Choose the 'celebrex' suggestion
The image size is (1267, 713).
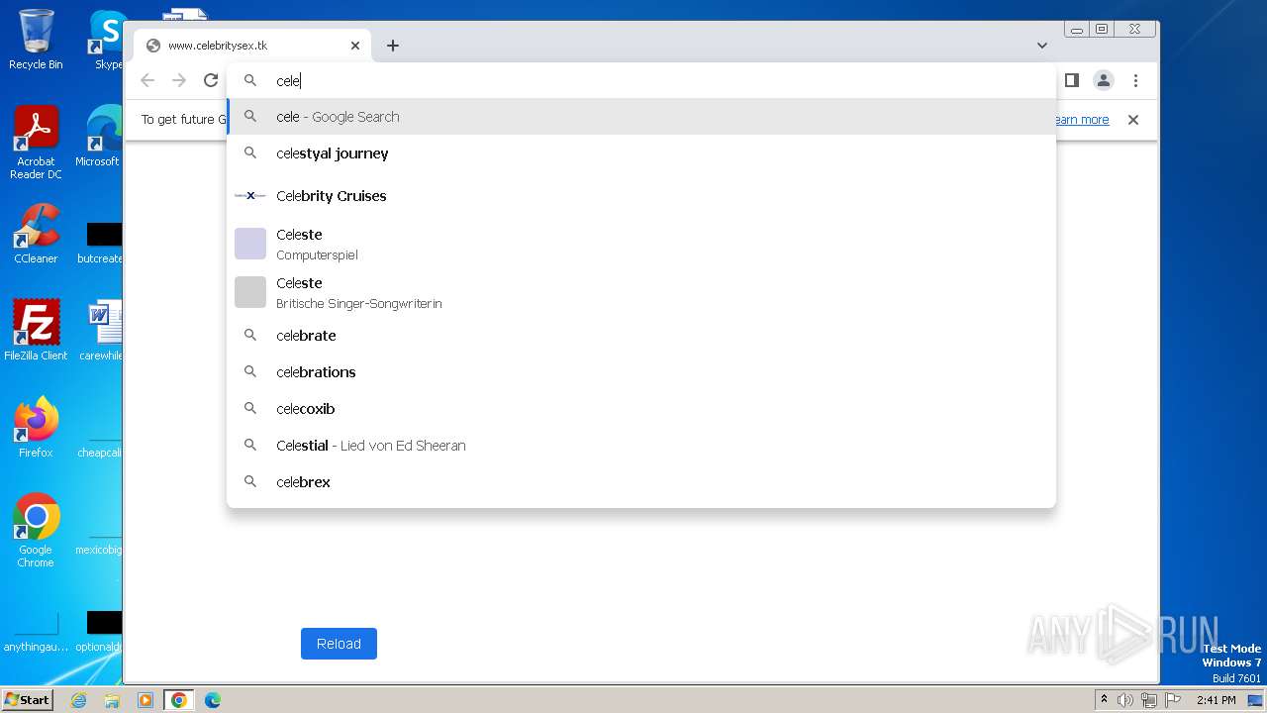point(641,482)
